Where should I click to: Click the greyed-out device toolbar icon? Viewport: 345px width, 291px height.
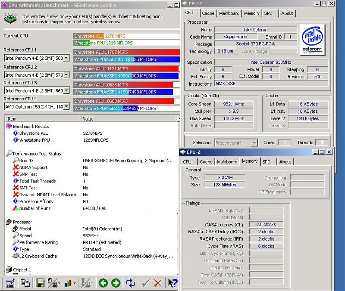click(85, 283)
